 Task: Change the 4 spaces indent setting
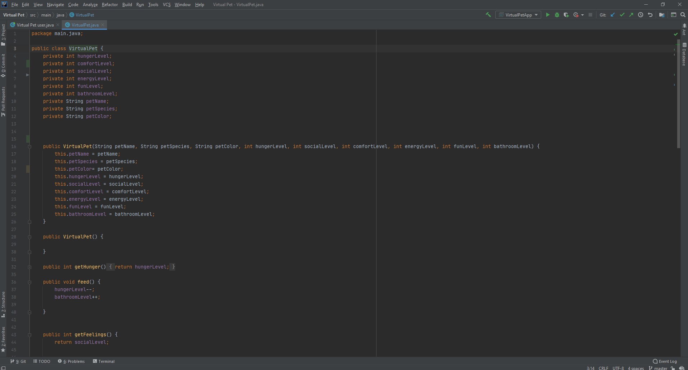coord(636,368)
